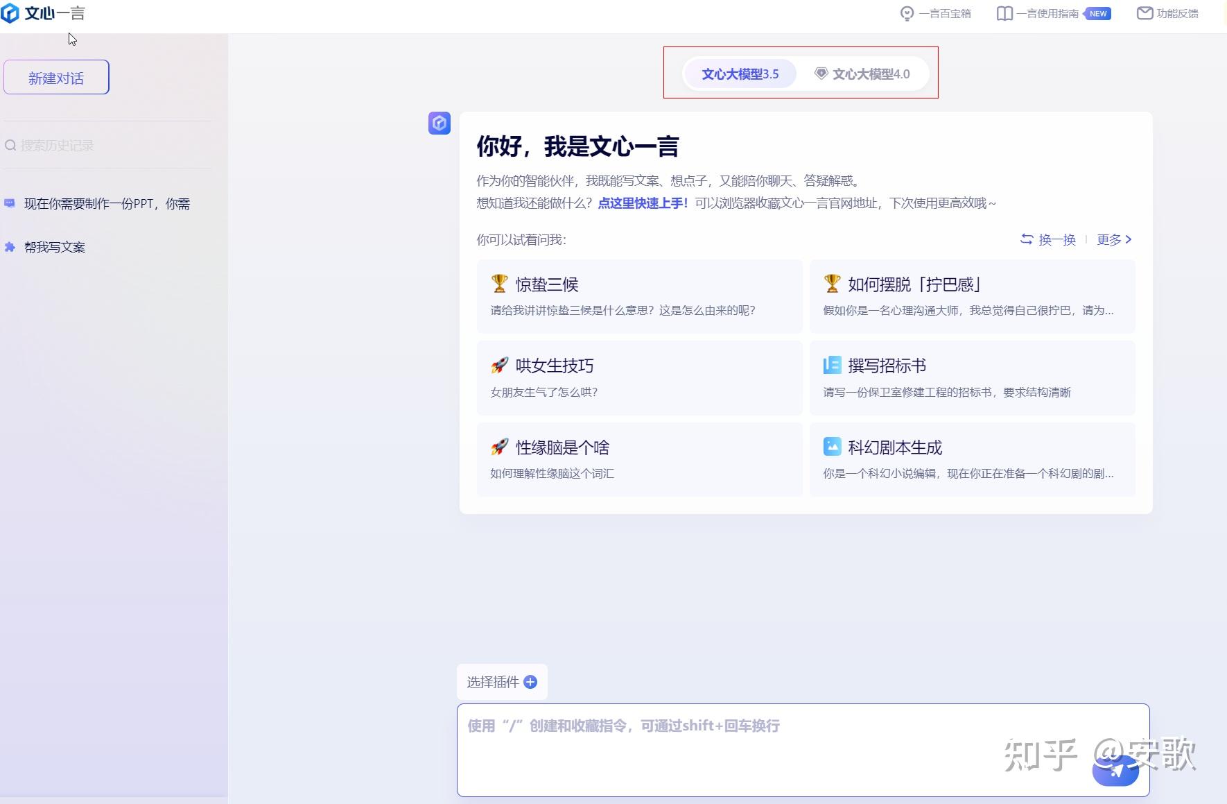Switch to 文心大模型3.5 model
This screenshot has height=804, width=1227.
point(740,74)
